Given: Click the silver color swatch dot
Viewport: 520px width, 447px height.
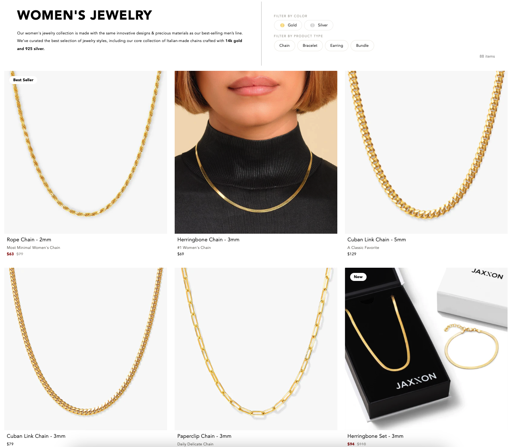Looking at the screenshot, I should click(312, 25).
